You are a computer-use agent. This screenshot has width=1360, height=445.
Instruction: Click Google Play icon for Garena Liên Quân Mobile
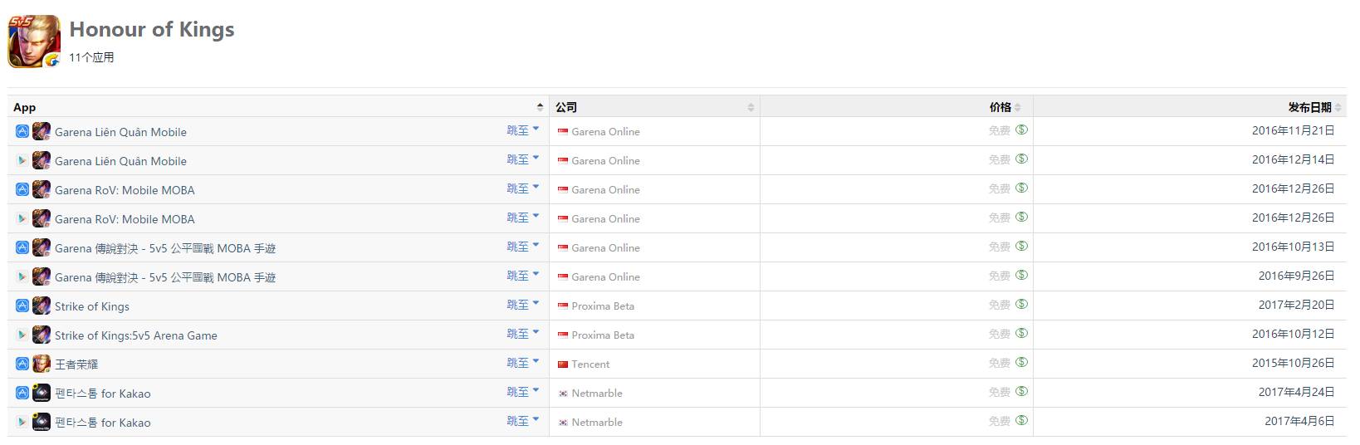[22, 160]
